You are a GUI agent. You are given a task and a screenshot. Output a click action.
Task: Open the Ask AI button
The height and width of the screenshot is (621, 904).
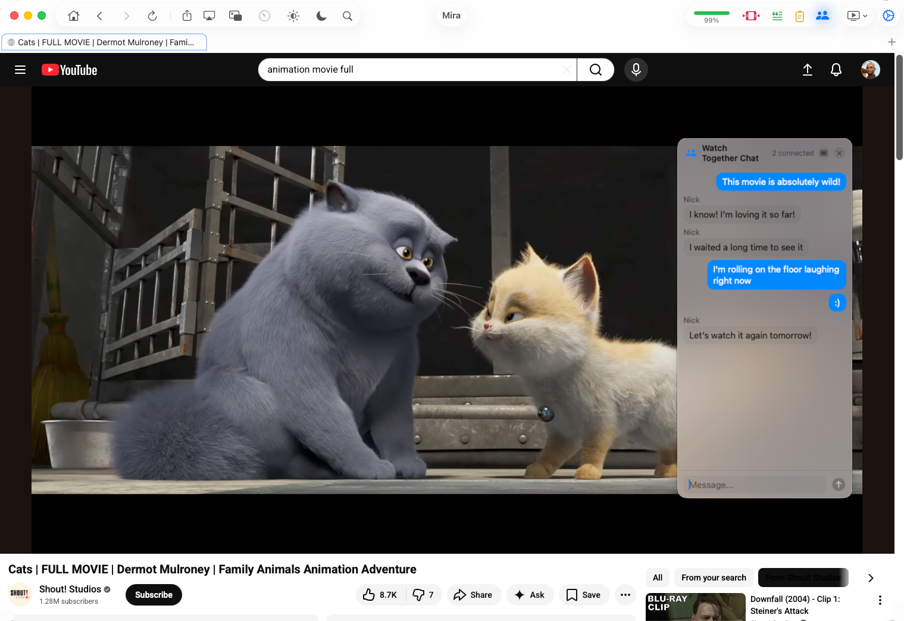(x=530, y=595)
